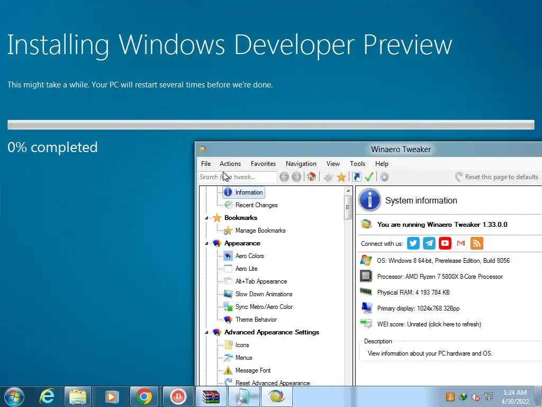542x407 pixels.
Task: Click WEI score Unrated refresh link
Action: (x=429, y=324)
